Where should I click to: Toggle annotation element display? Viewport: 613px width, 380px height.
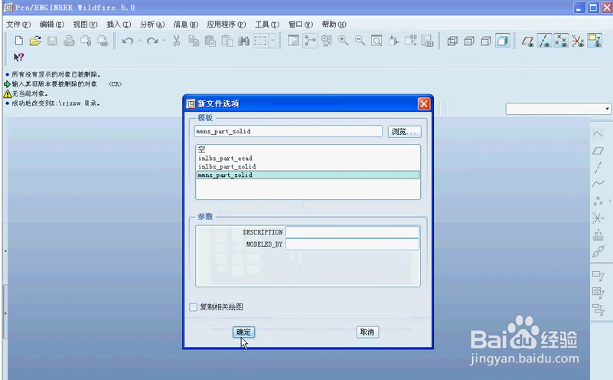pyautogui.click(x=595, y=41)
